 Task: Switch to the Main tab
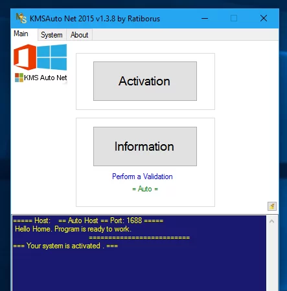pyautogui.click(x=21, y=34)
